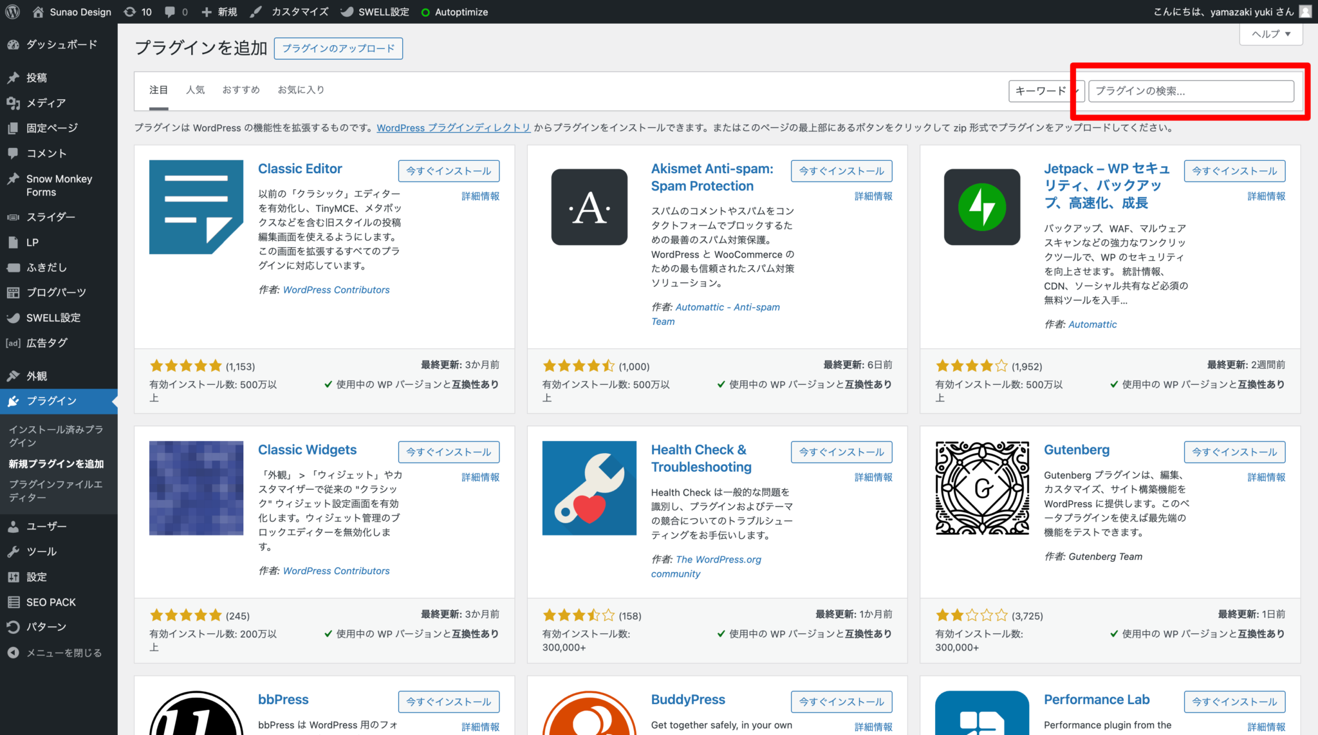Open the おすすめ tab
Viewport: 1318px width, 735px height.
pyautogui.click(x=241, y=89)
